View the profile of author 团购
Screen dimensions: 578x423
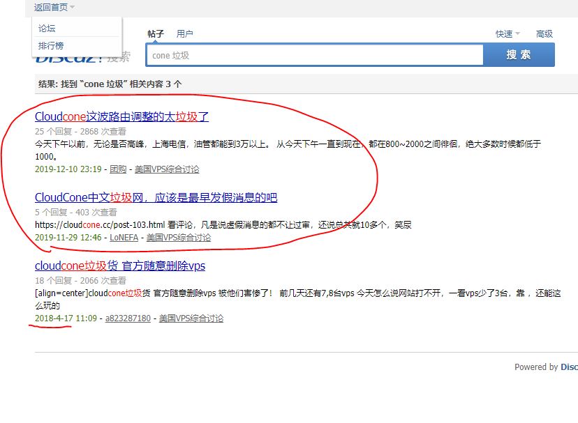(x=118, y=169)
